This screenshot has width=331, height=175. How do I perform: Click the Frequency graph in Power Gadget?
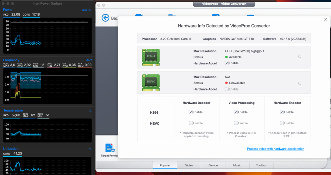[47, 87]
